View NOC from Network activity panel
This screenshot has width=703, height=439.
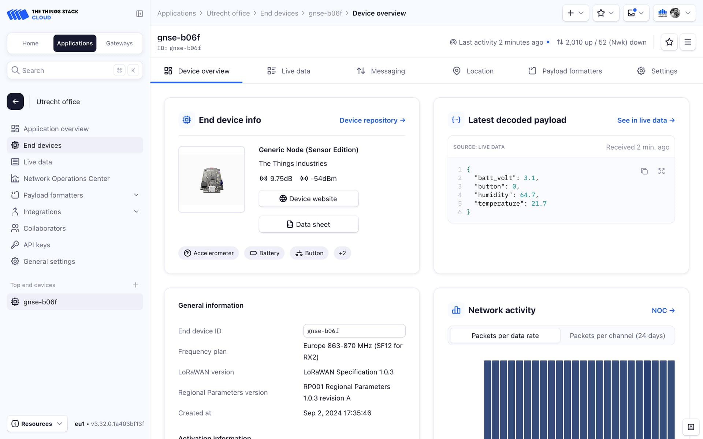tap(662, 310)
